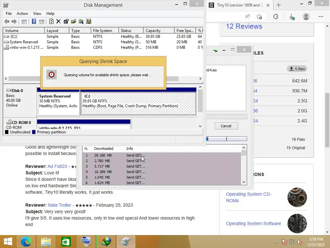Screen dimensions: 330x248
Task: Select System Reserved partition in Disk 0
Action: pyautogui.click(x=58, y=104)
